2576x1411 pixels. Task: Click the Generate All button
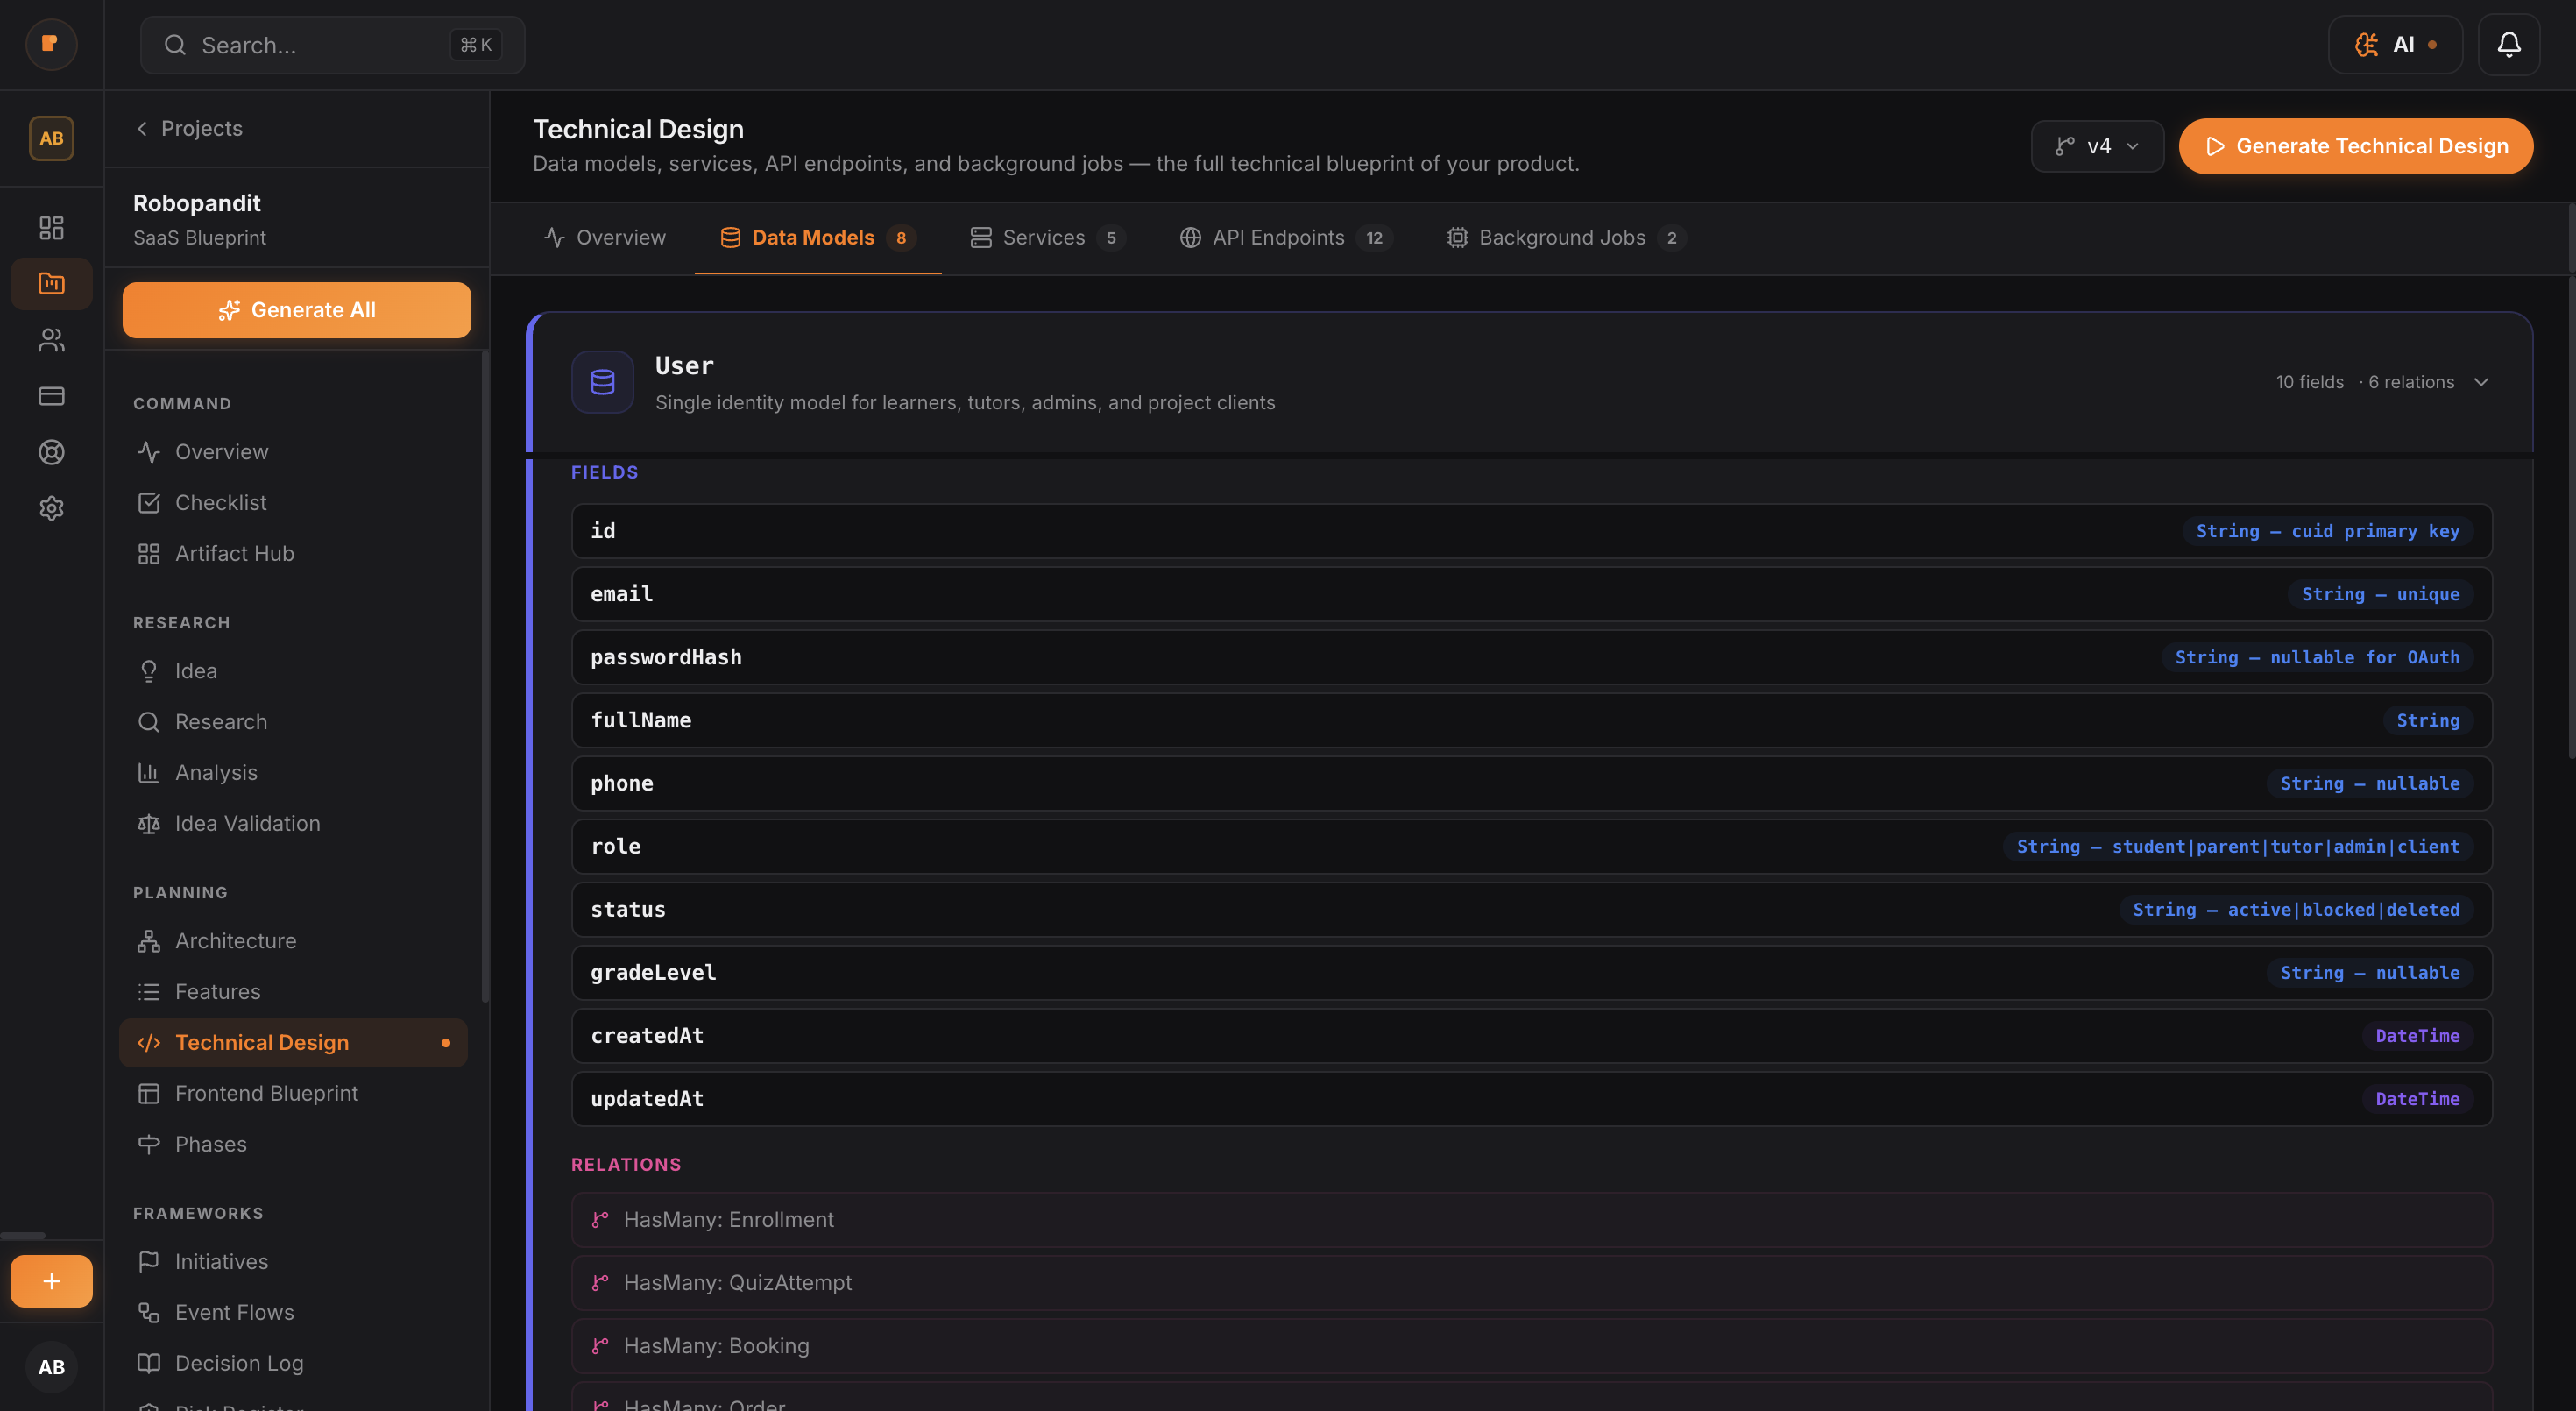(296, 310)
